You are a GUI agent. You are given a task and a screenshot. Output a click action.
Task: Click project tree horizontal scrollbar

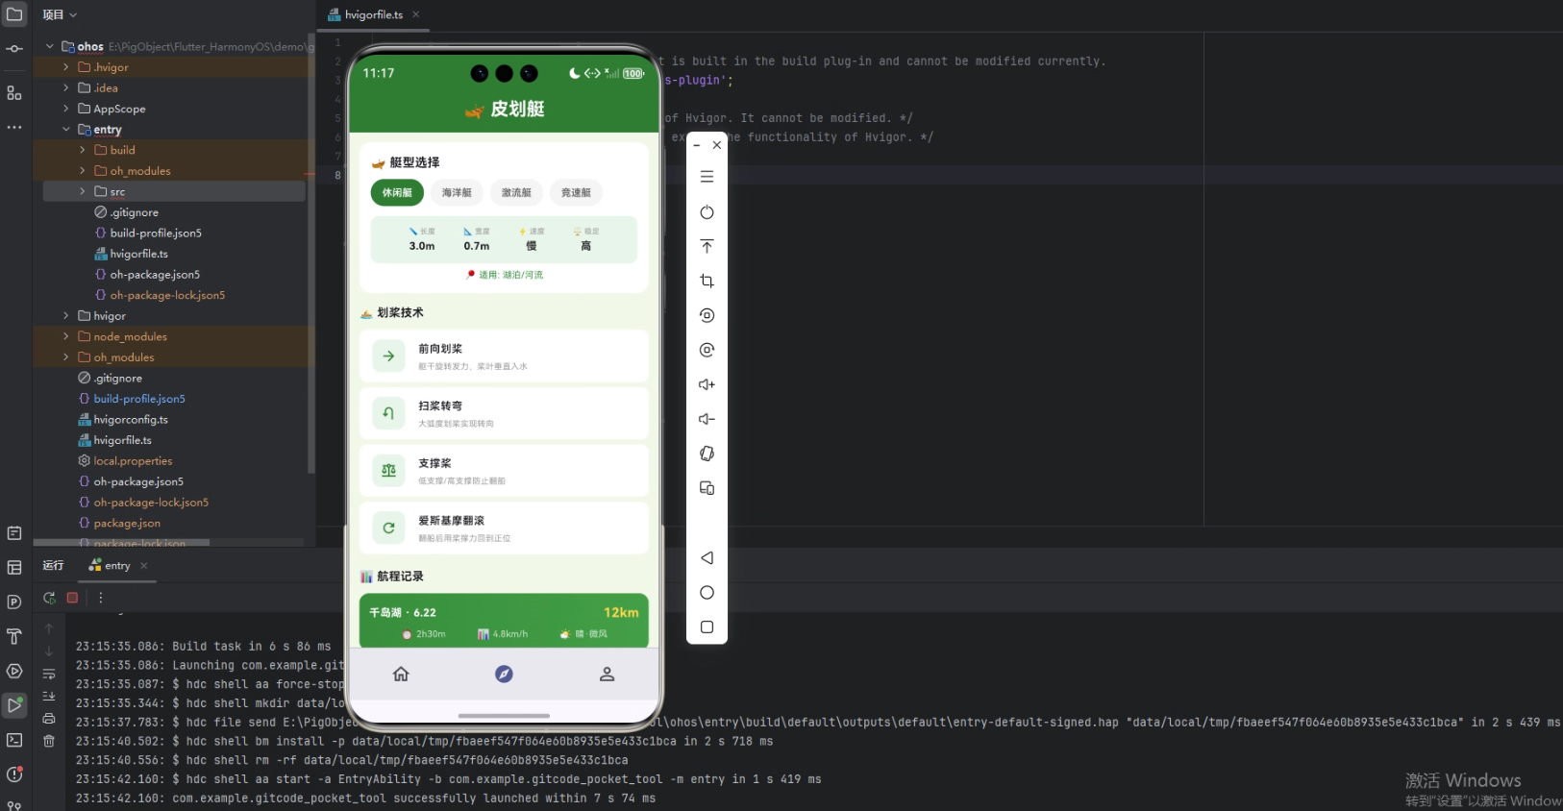coord(120,543)
